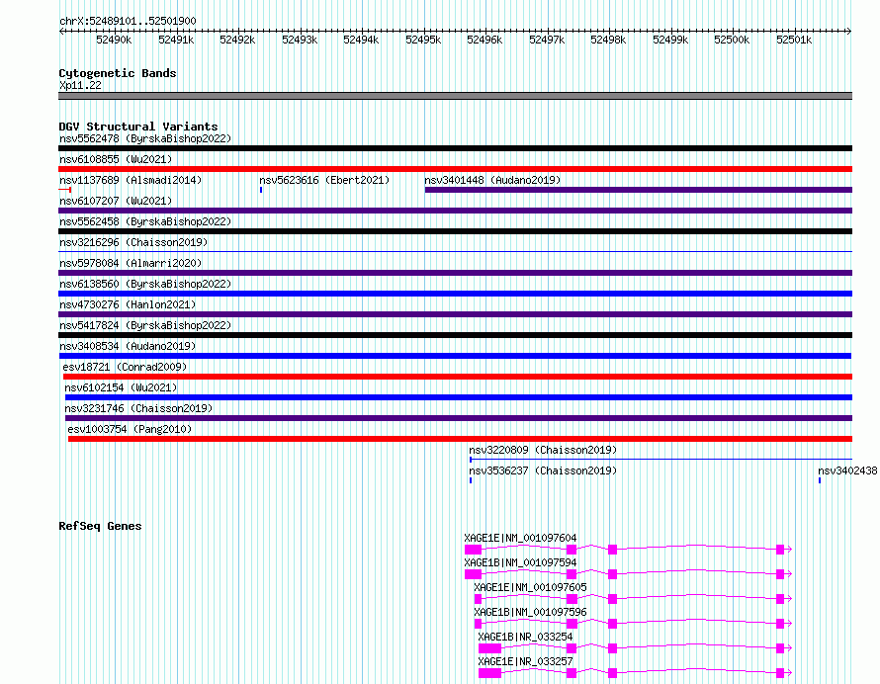The width and height of the screenshot is (880, 684).
Task: Select XAGE1E|NM_001097605 gene label
Action: coord(530,587)
